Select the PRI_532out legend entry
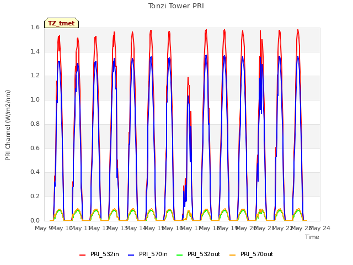The height and width of the screenshot is (265, 353). coord(199,254)
